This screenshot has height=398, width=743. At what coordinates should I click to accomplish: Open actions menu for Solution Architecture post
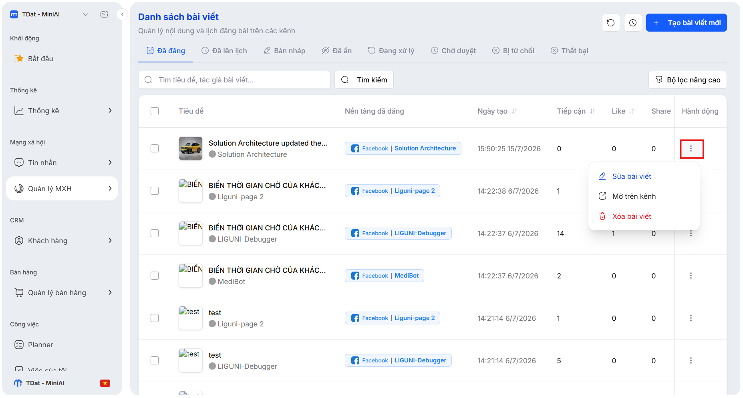point(691,149)
